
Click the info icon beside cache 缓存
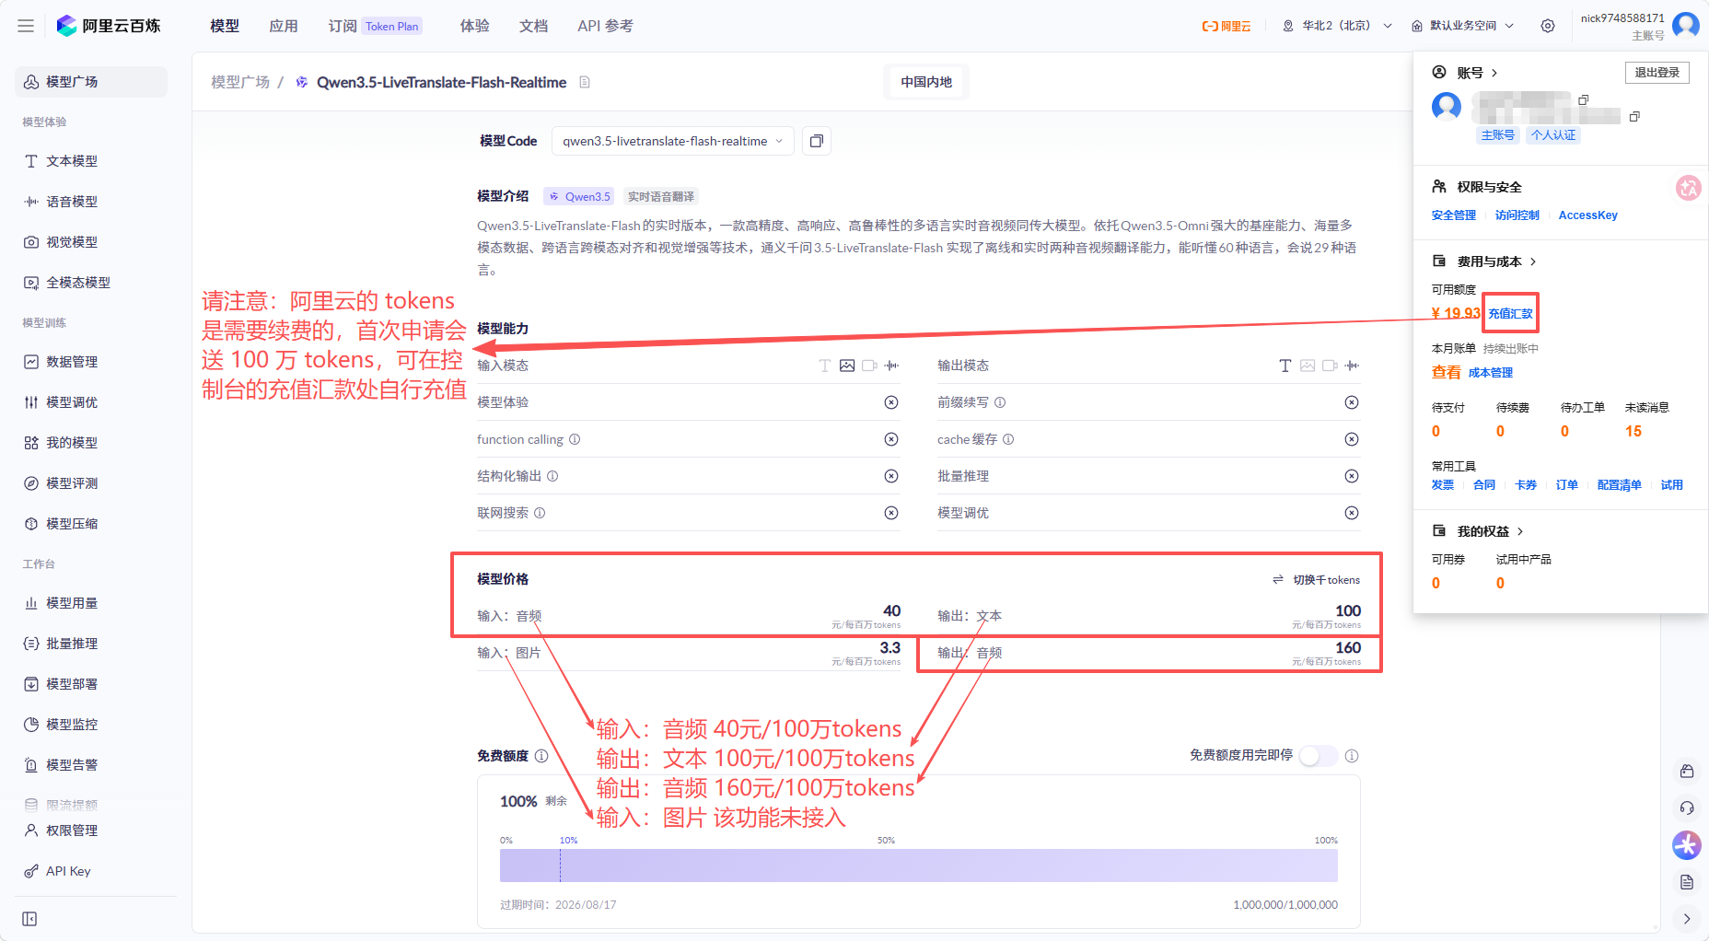point(1008,439)
